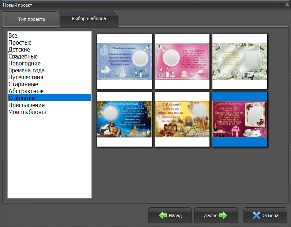Choose the Свадебные category
This screenshot has height=227, width=291.
coord(49,56)
